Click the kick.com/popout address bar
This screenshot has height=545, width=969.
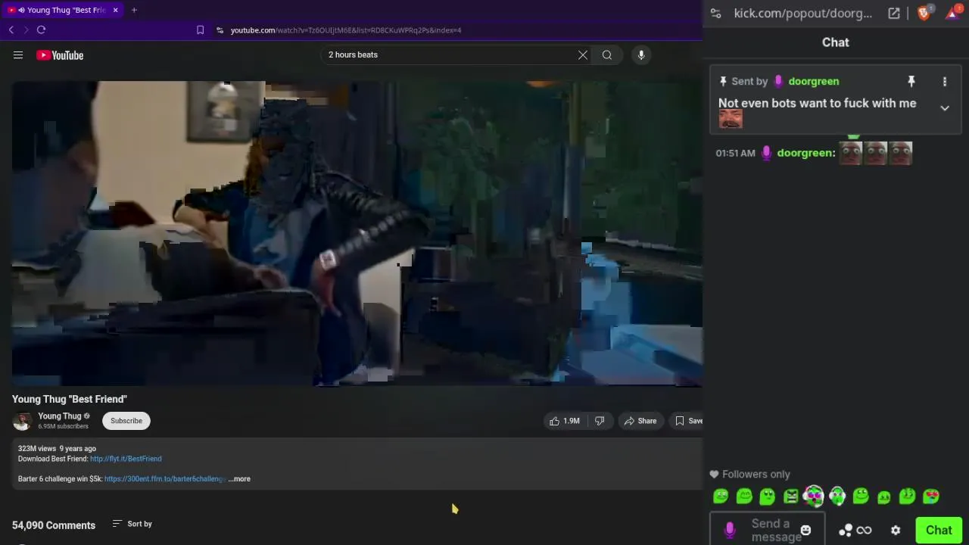click(802, 13)
